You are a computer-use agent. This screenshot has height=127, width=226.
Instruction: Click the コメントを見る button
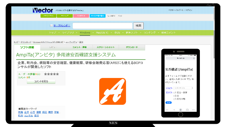click(41, 81)
